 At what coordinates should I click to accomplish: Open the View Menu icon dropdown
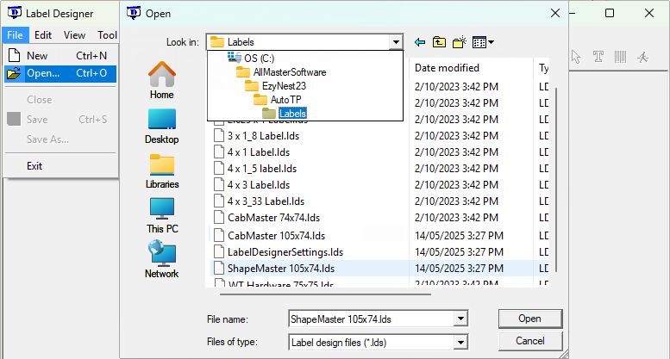[483, 42]
